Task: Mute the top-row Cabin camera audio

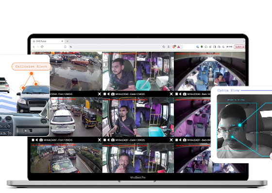Action: coord(108,94)
